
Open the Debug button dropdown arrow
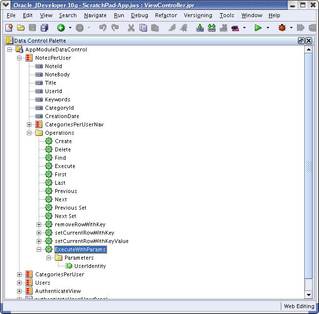[x=291, y=28]
